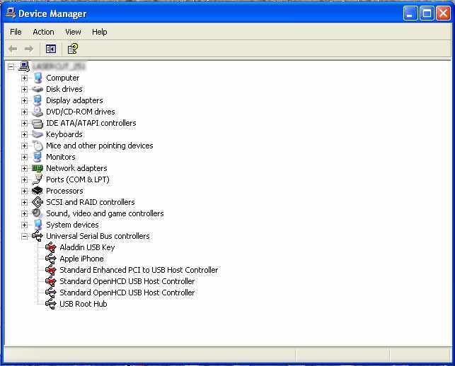Screen dimensions: 455x366
Task: Click the Forward arrow toolbar icon
Action: (29, 49)
